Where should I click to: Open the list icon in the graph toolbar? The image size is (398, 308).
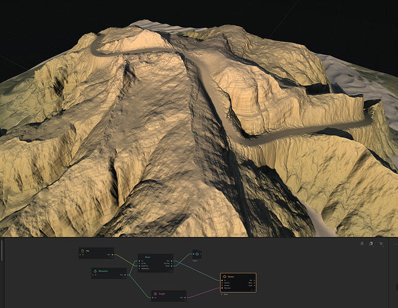(x=381, y=244)
